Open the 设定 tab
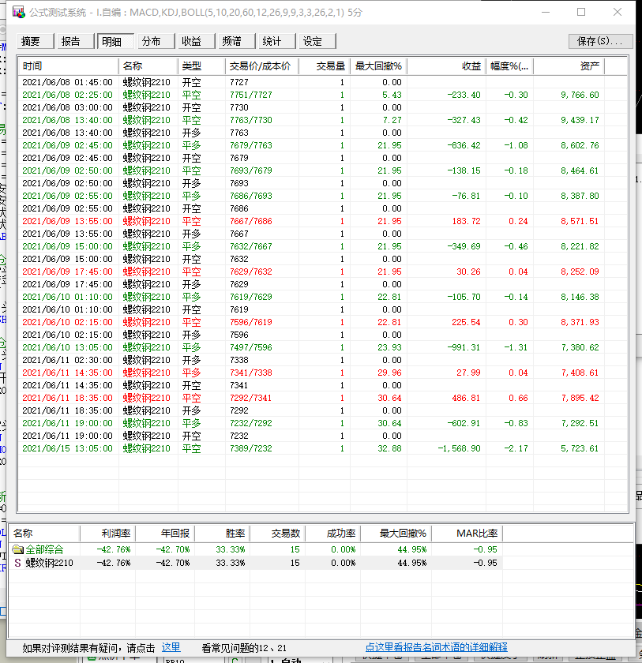 [317, 41]
